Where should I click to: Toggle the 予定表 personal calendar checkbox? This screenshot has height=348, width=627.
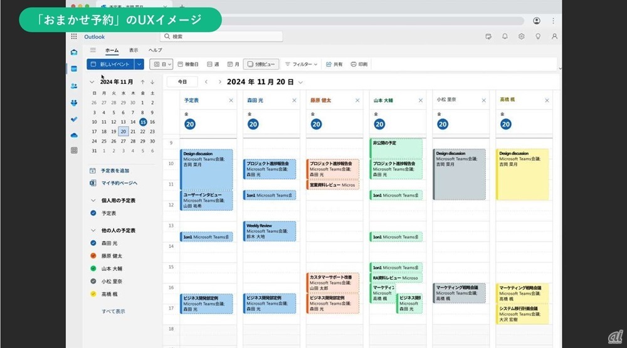click(x=93, y=213)
